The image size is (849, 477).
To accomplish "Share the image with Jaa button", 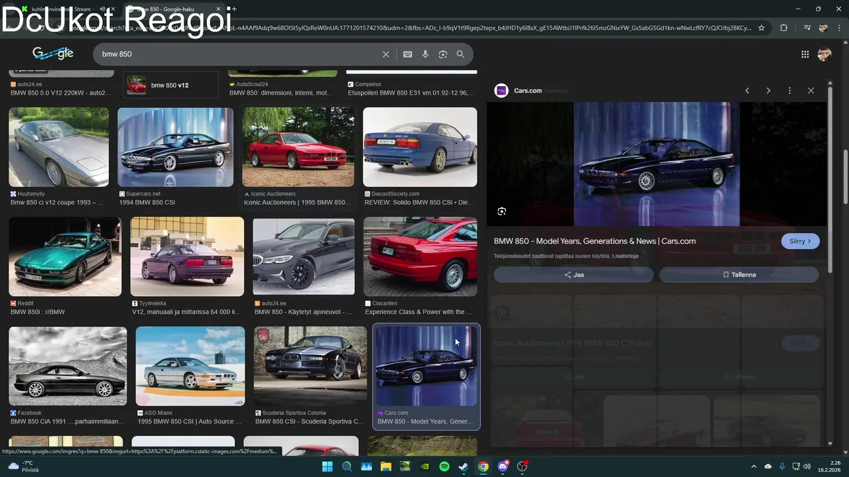I will [574, 274].
